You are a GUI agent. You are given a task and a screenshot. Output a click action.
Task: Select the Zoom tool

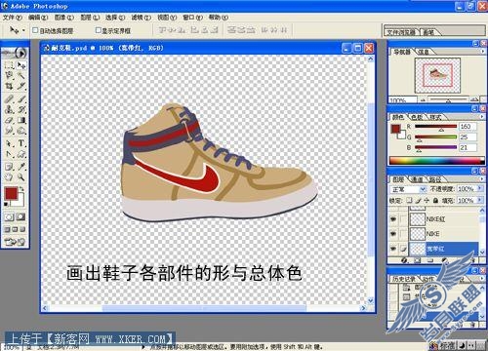21,177
